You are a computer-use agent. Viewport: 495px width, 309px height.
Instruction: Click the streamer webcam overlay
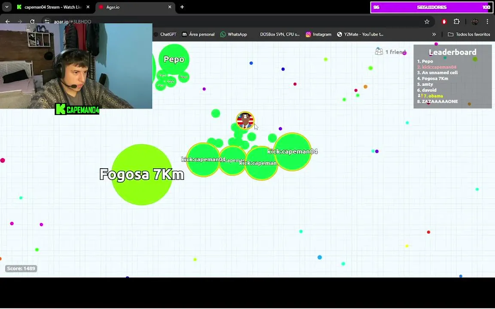(x=76, y=66)
